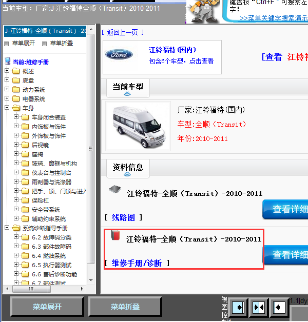Select the 仪表台与控制台 tree item
The width and height of the screenshot is (308, 322).
[51, 173]
